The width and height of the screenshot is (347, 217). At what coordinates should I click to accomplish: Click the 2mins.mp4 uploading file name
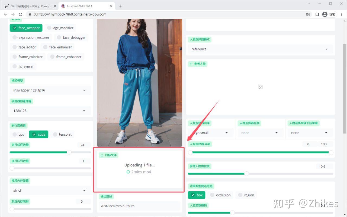coord(141,172)
